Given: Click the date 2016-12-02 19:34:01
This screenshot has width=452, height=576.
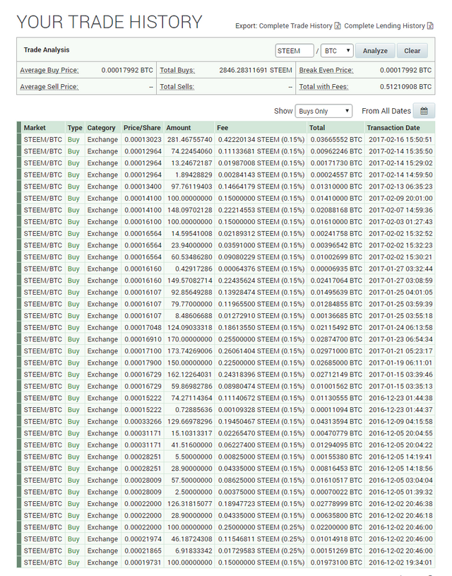Looking at the screenshot, I should 400,563.
